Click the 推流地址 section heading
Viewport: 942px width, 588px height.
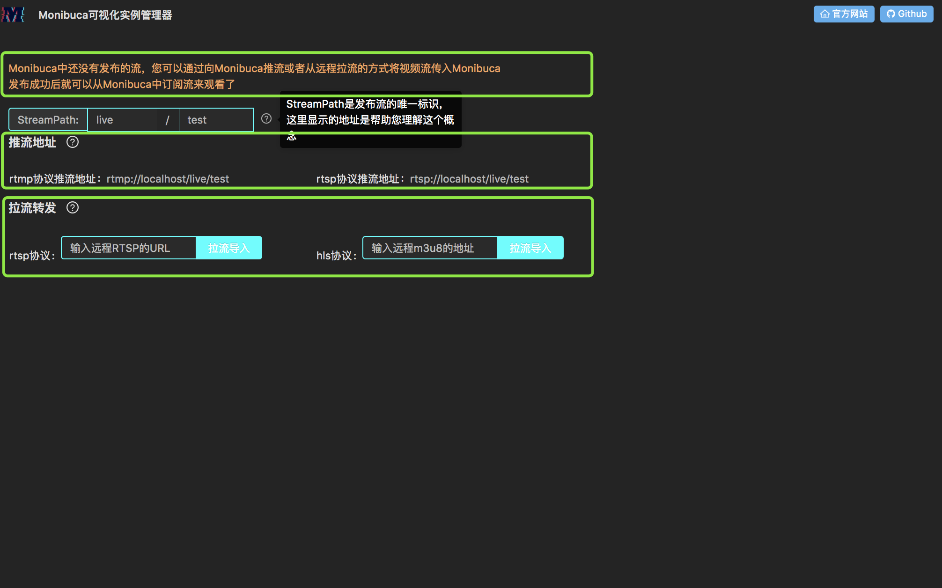(x=32, y=142)
